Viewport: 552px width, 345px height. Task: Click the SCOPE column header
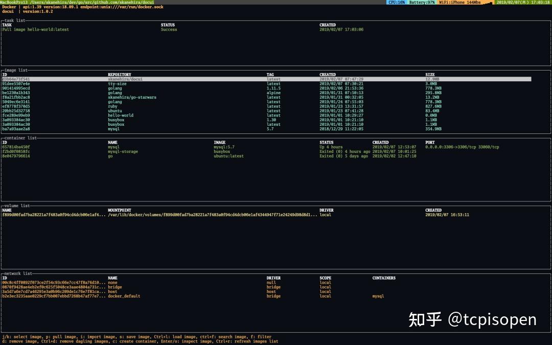[x=325, y=278]
